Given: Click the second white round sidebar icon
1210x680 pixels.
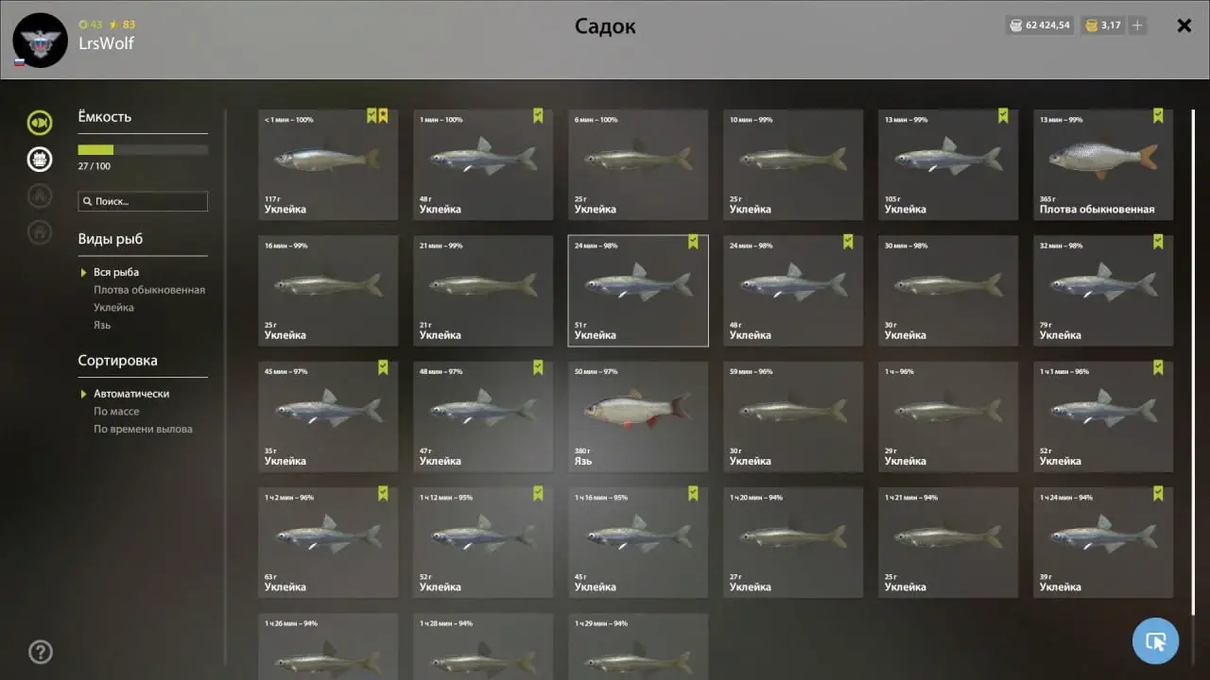Looking at the screenshot, I should pyautogui.click(x=40, y=159).
